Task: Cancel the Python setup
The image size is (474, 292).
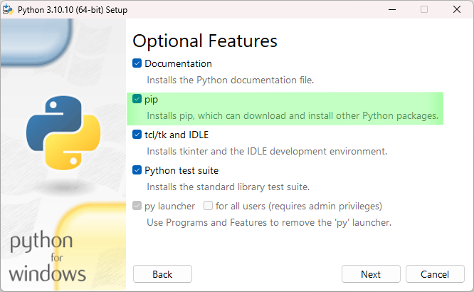Action: (x=435, y=274)
